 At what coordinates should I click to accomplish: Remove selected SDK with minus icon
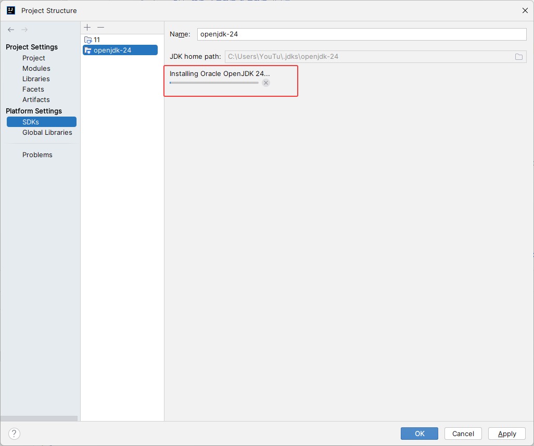[x=101, y=27]
